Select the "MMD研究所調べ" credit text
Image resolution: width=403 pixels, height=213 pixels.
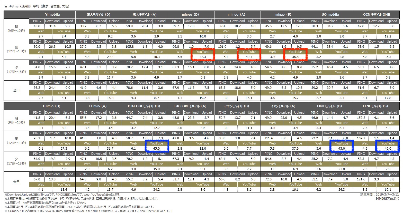[388, 198]
